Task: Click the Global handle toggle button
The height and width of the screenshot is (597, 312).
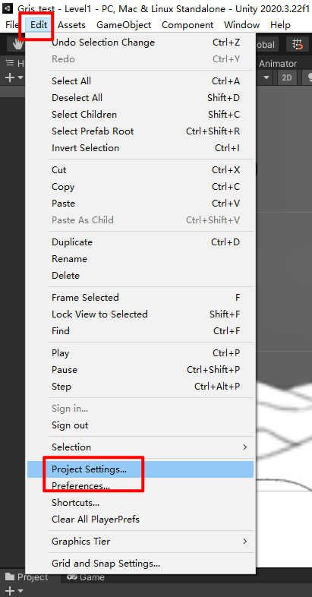Action: coord(266,45)
